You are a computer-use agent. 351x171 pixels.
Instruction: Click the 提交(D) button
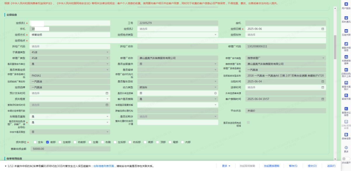(x=312, y=166)
